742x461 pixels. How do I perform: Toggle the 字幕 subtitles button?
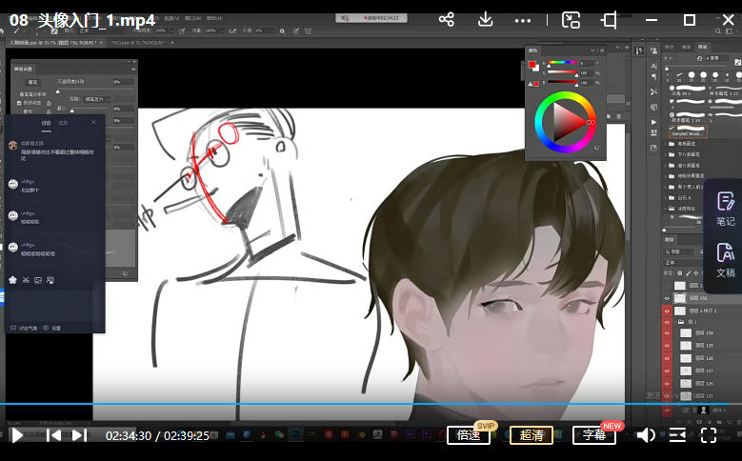point(593,435)
